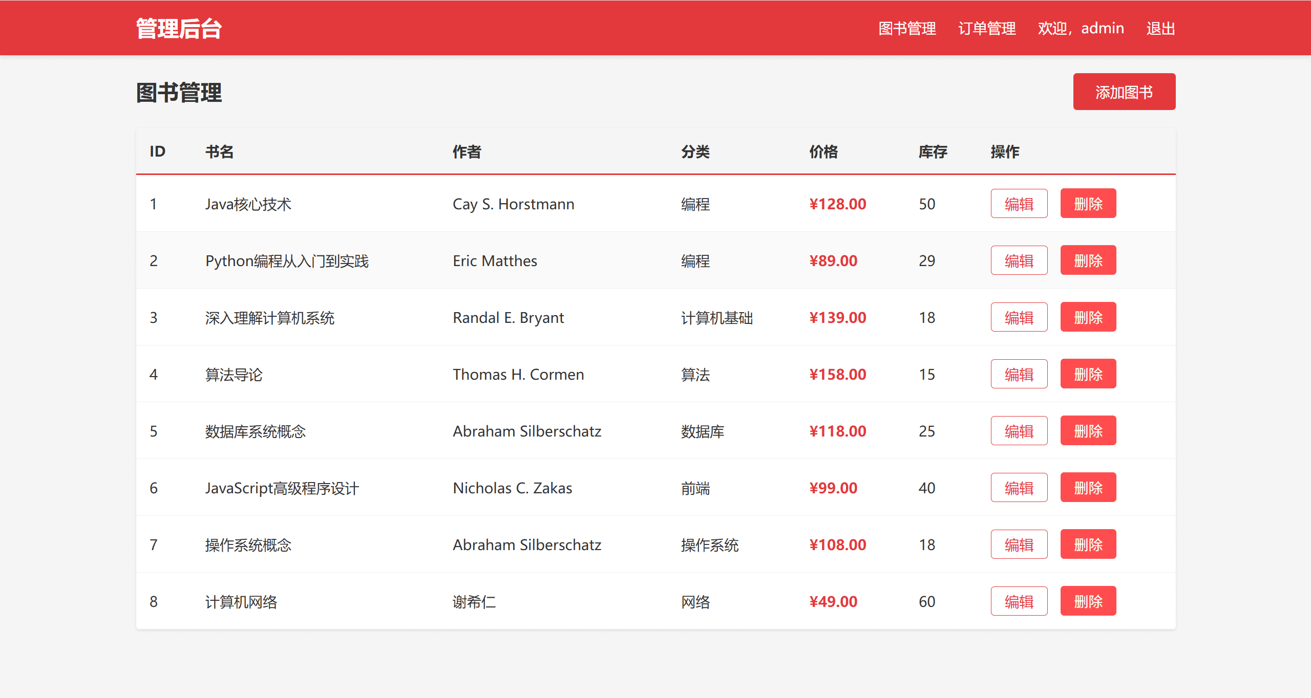Delete the 算法导论 book
Screen dimensions: 1311x698
1088,374
